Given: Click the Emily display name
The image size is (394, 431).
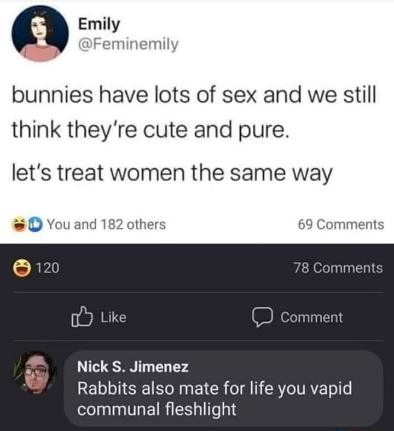Looking at the screenshot, I should click(x=99, y=24).
